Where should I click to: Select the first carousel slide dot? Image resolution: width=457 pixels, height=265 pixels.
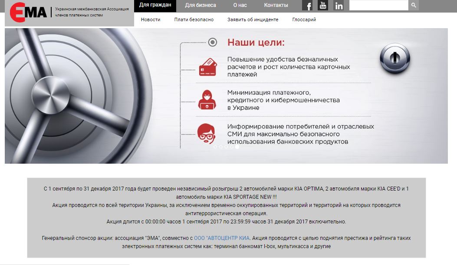point(215,147)
